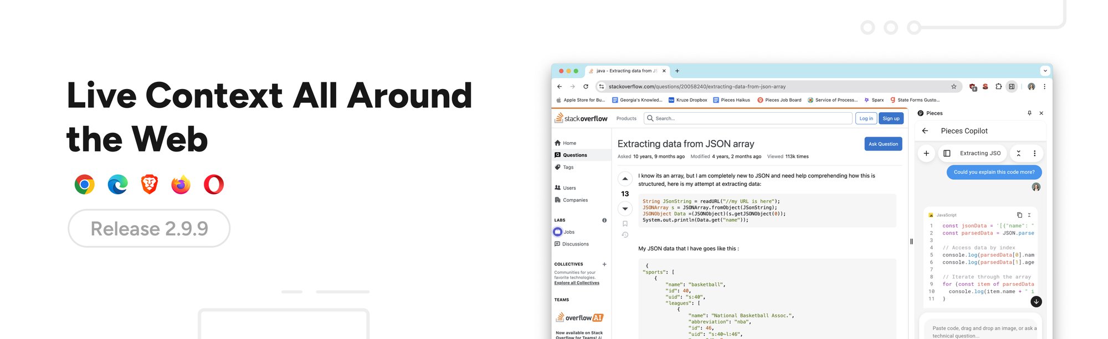The image size is (1108, 339).
Task: Close the Pieces side panel
Action: 1041,113
